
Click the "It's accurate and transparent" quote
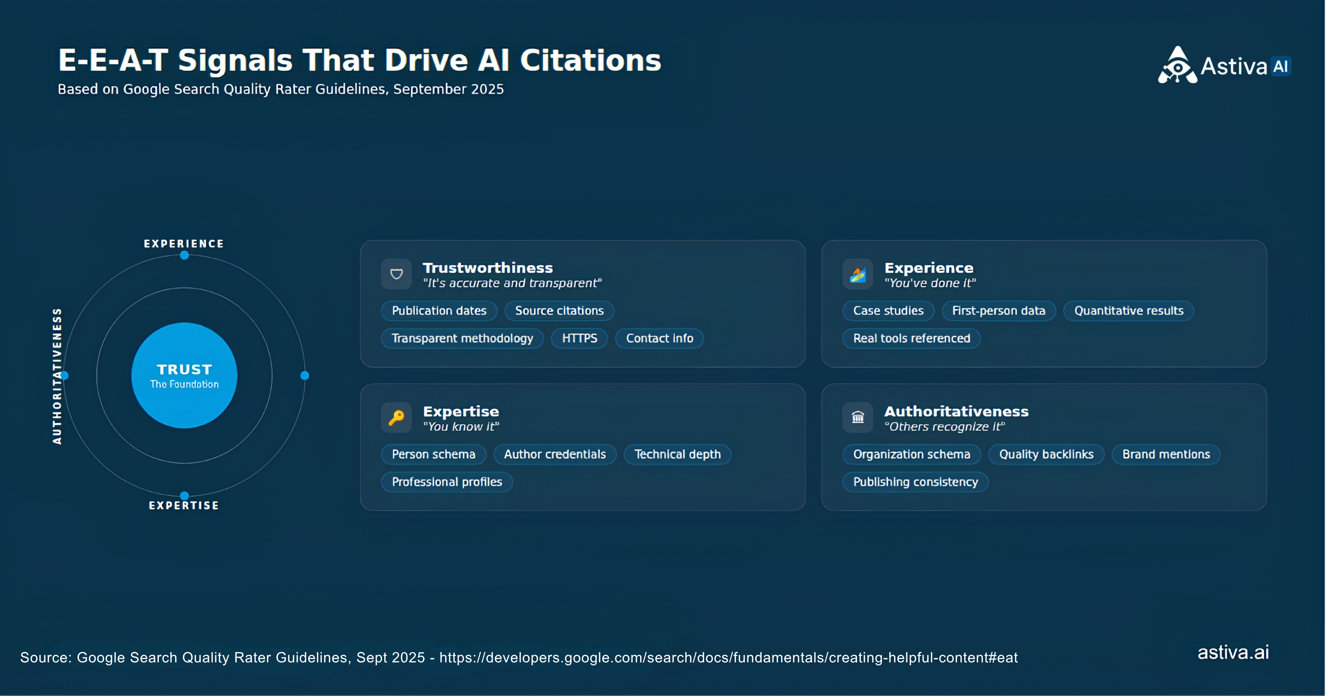(x=513, y=283)
